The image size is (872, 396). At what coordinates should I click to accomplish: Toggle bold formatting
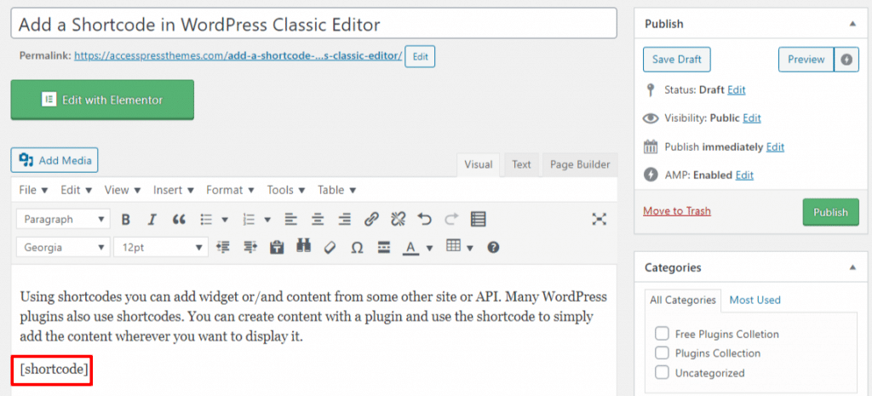coord(126,219)
